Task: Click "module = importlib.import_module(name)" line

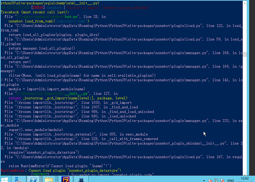Action: [x=47, y=89]
